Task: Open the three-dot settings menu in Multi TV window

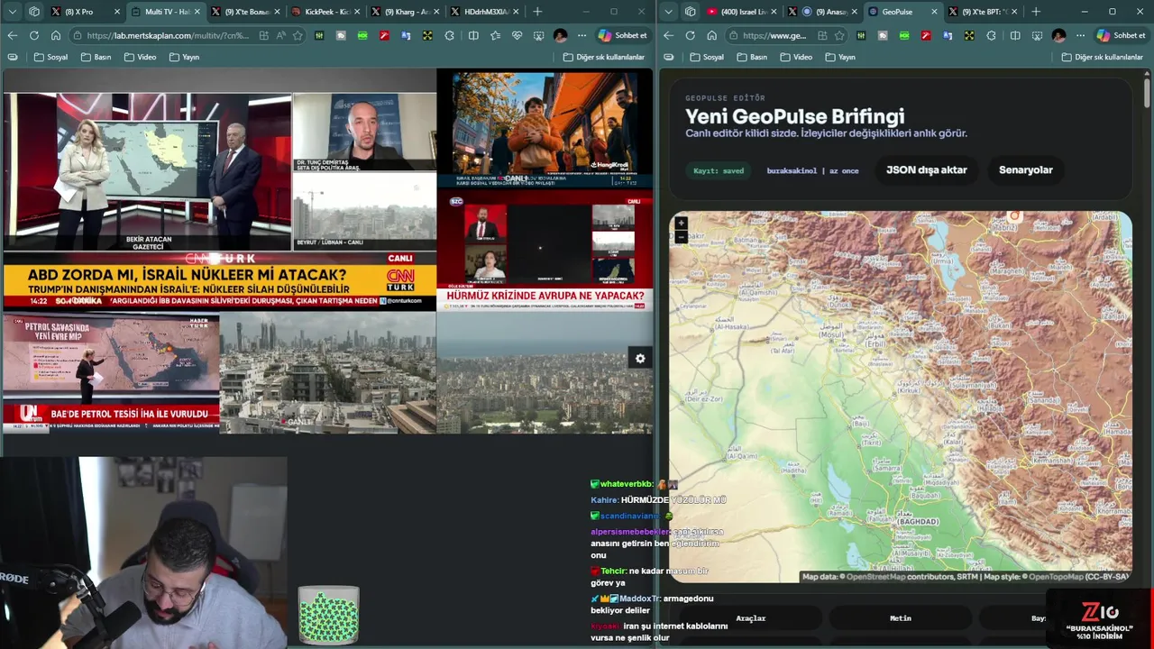Action: (x=582, y=35)
